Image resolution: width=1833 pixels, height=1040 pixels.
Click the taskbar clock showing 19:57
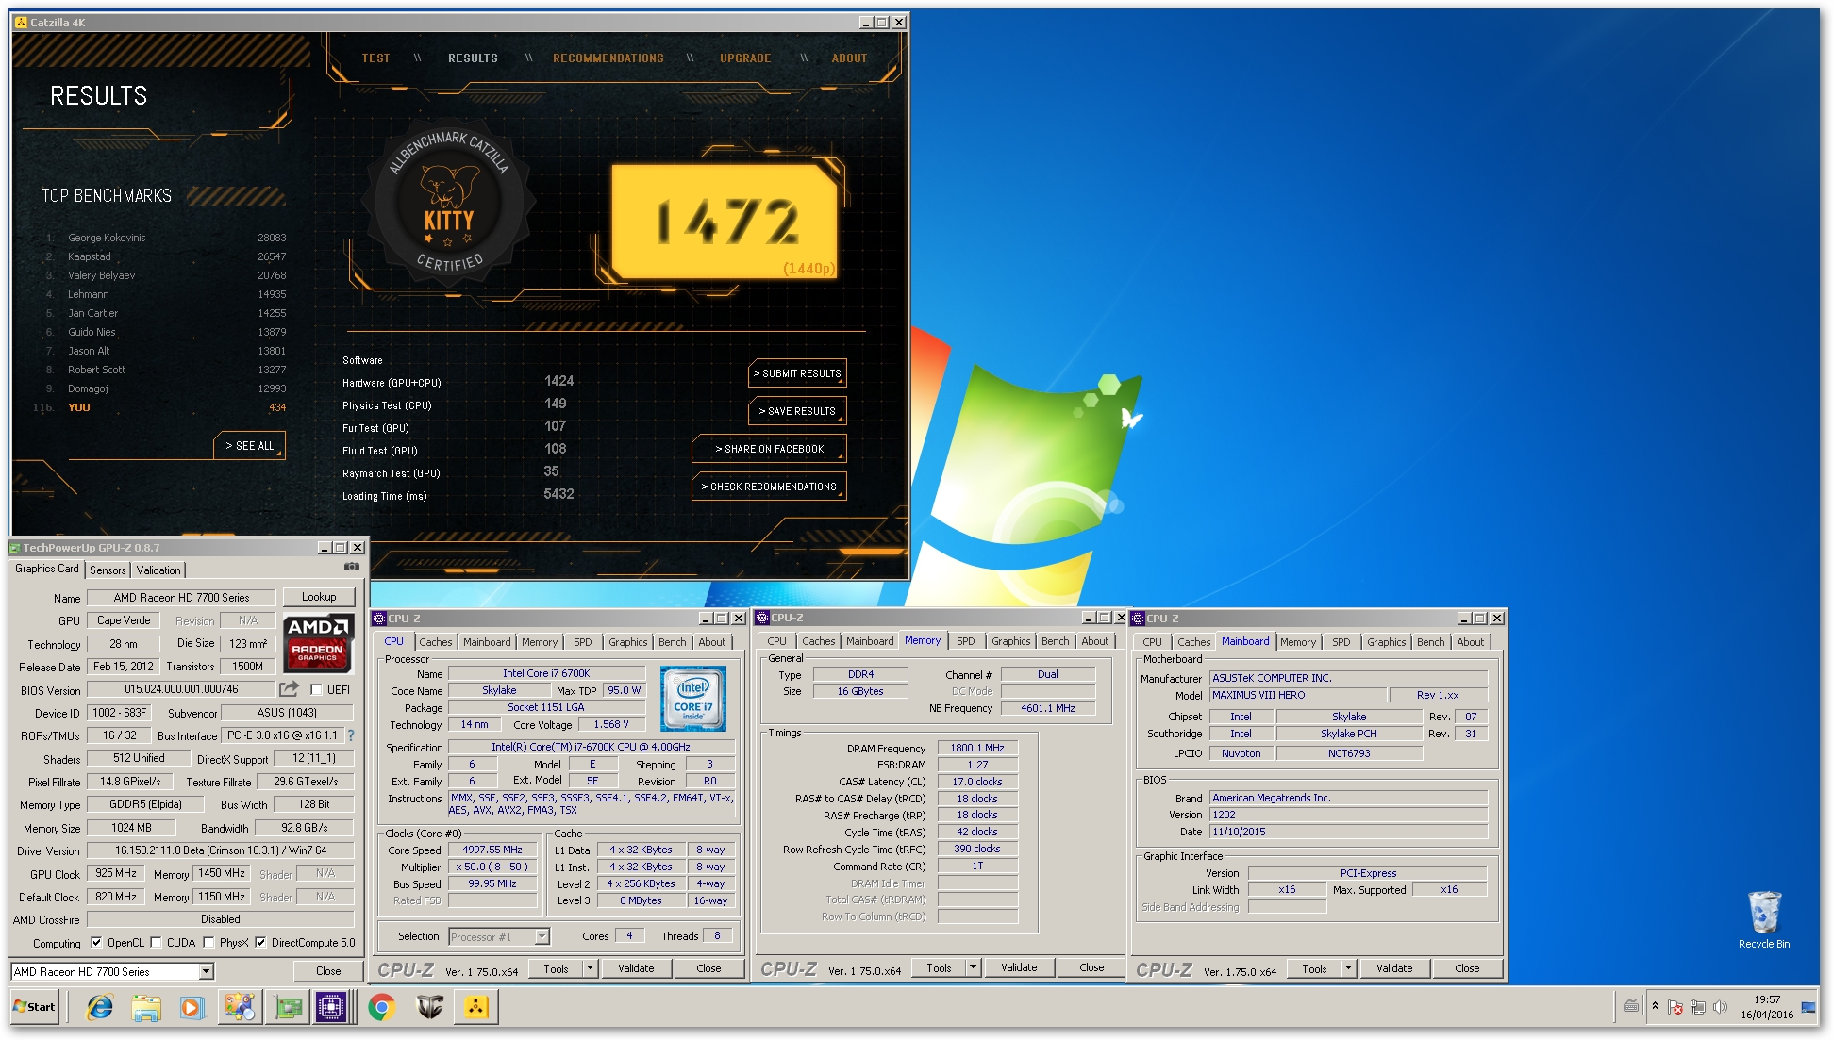coord(1767,1007)
